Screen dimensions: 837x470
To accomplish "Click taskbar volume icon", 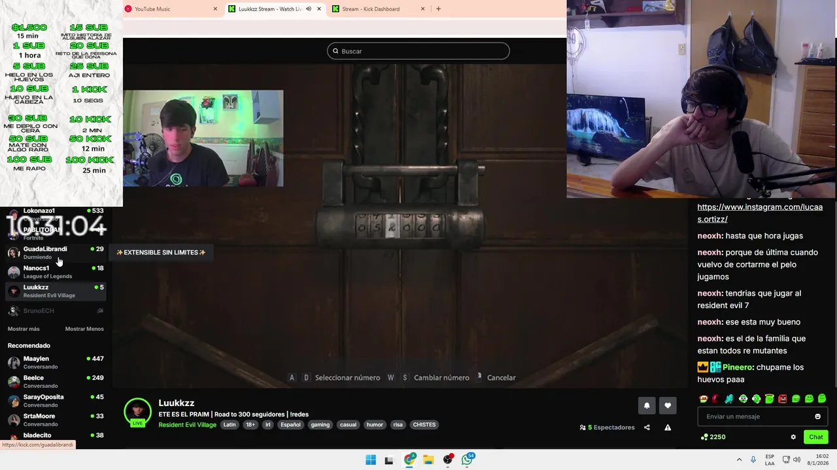I will (x=796, y=460).
